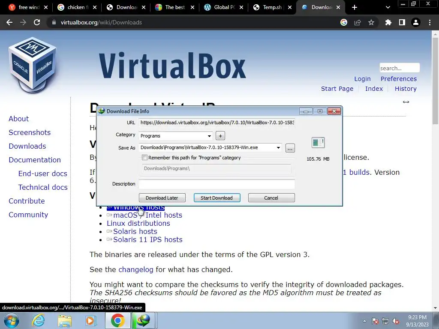Viewport: 439px width, 329px height.
Task: Open Chrome profile avatar menu
Action: [416, 22]
